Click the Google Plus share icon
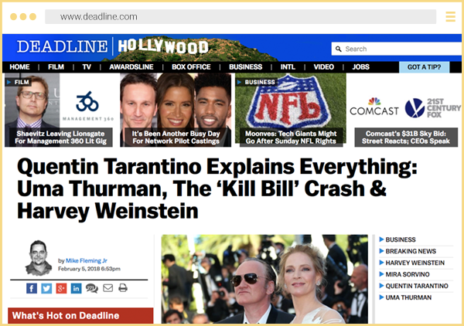Image resolution: width=464 pixels, height=326 pixels. [x=61, y=288]
